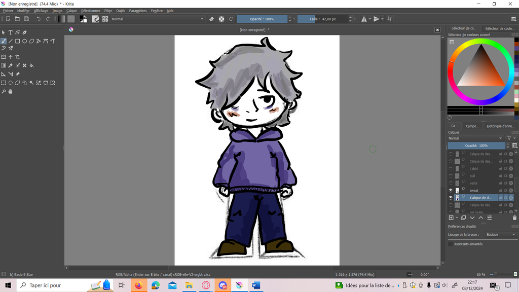Image resolution: width=519 pixels, height=292 pixels.
Task: Click the horizontal mirror tool icon
Action: pos(364,19)
